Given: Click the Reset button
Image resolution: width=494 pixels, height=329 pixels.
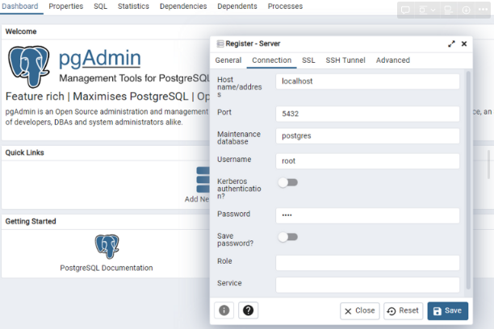Looking at the screenshot, I should point(404,310).
